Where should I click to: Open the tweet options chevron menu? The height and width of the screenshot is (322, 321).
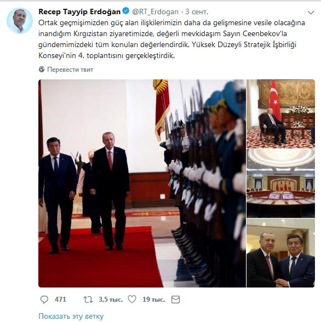point(311,13)
